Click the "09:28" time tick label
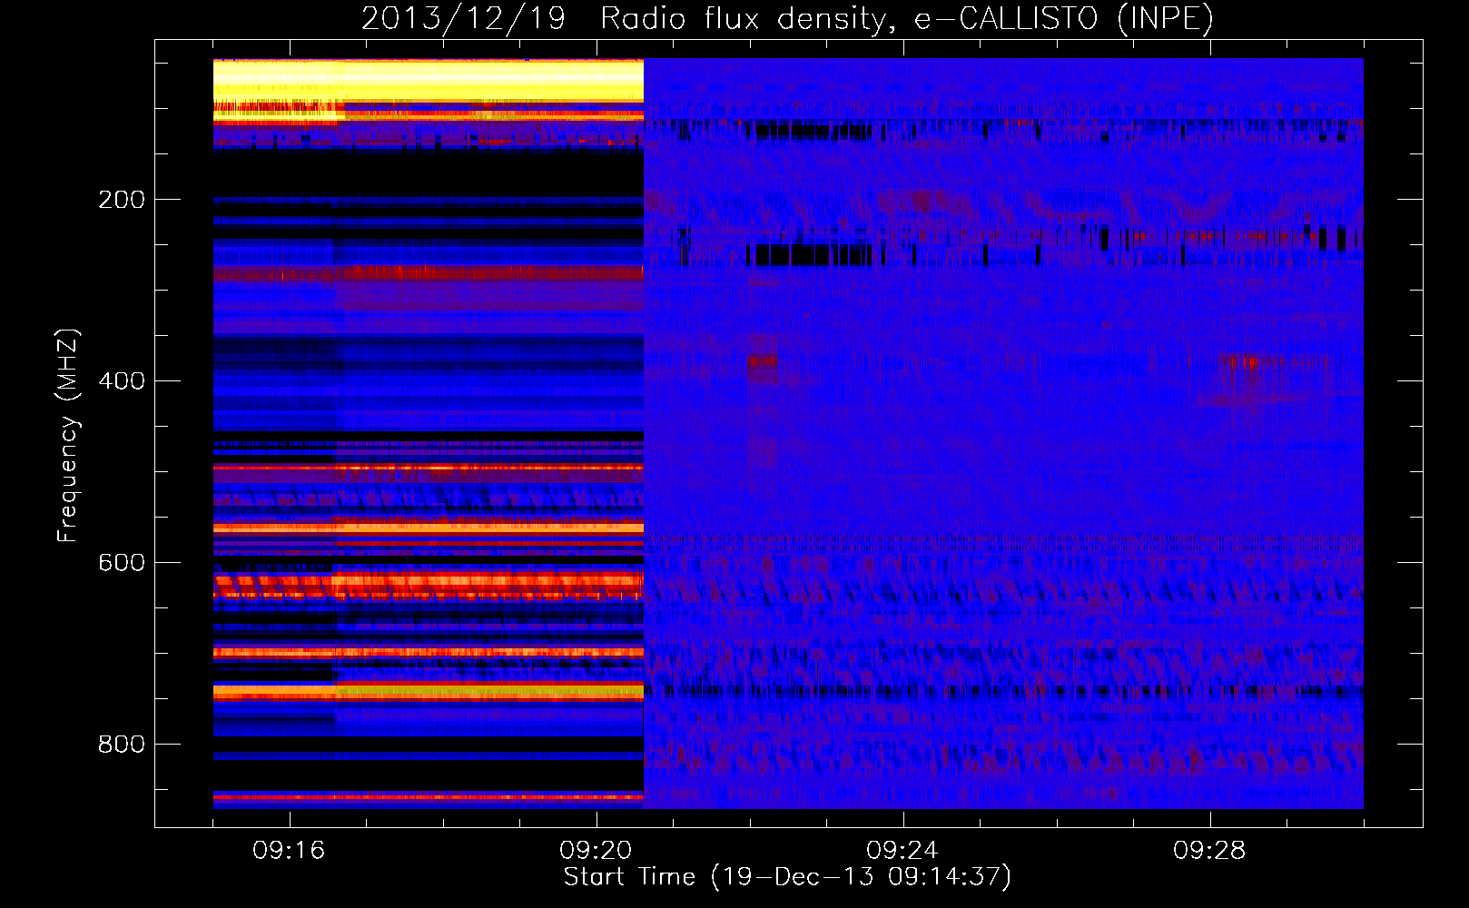The height and width of the screenshot is (908, 1469). (1209, 851)
